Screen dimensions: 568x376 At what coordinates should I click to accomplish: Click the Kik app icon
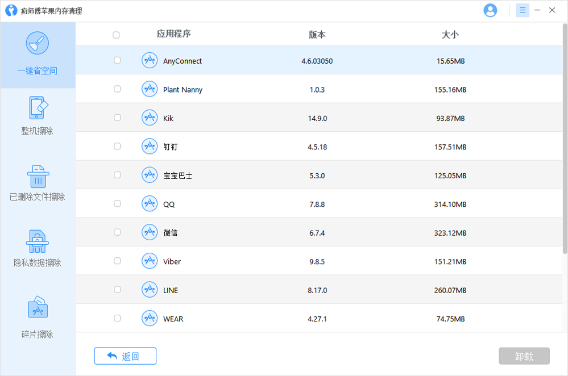click(149, 118)
